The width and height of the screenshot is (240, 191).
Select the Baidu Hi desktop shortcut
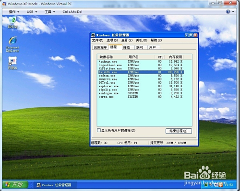pos(12,63)
